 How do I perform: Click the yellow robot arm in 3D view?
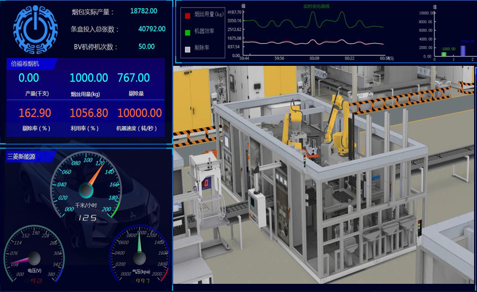[336, 119]
